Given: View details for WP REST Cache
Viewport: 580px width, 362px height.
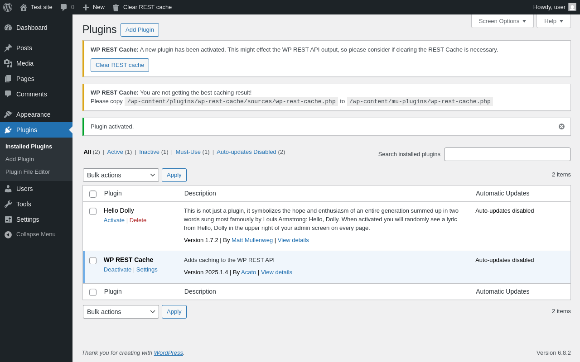Looking at the screenshot, I should [x=276, y=272].
